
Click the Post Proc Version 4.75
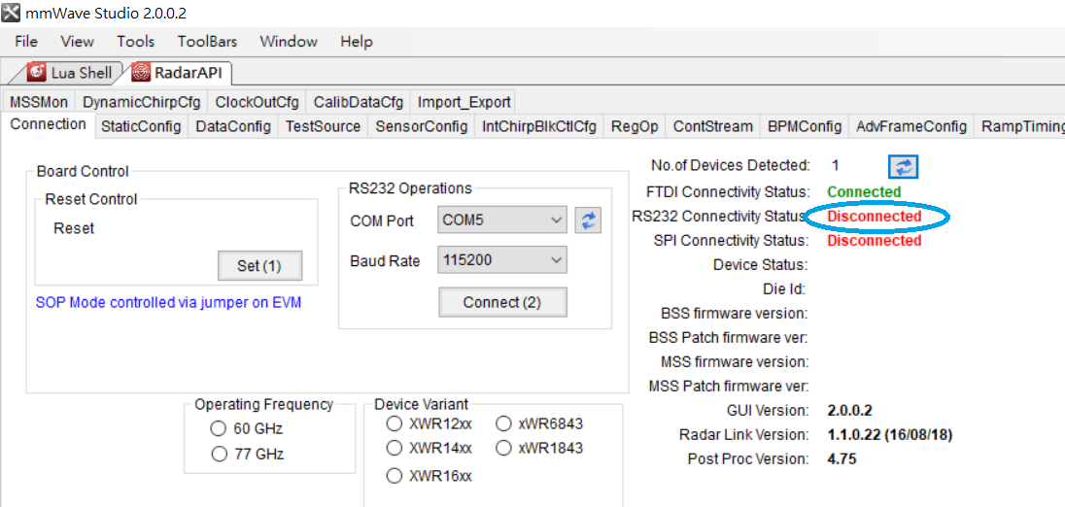coord(842,459)
